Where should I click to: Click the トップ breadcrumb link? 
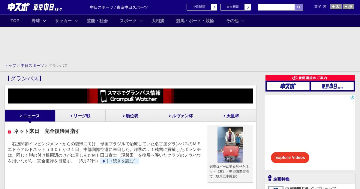tap(10, 66)
